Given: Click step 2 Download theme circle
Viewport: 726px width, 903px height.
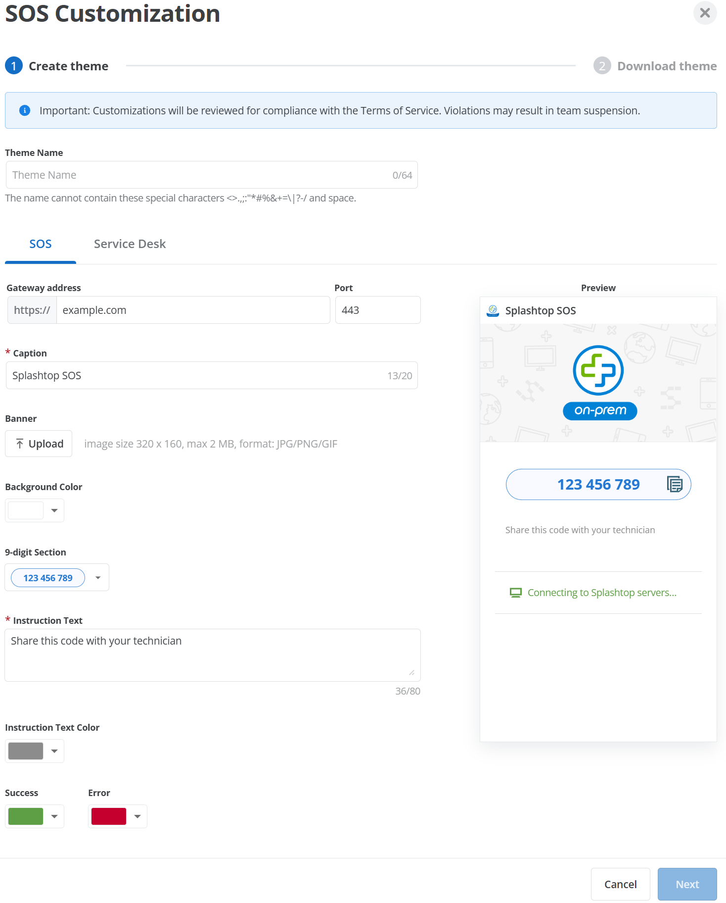Looking at the screenshot, I should [x=602, y=66].
